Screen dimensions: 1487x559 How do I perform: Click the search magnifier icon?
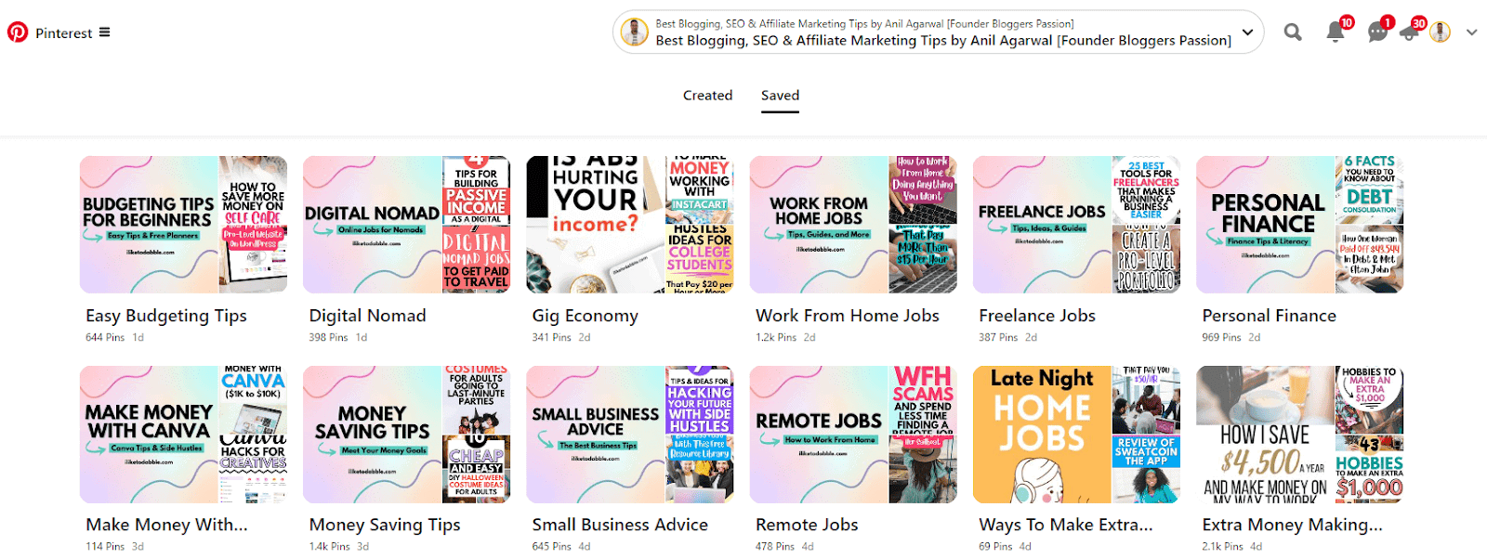pyautogui.click(x=1292, y=32)
